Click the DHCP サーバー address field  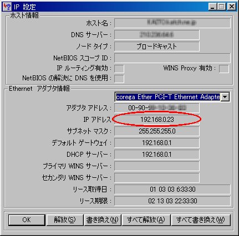(157, 155)
